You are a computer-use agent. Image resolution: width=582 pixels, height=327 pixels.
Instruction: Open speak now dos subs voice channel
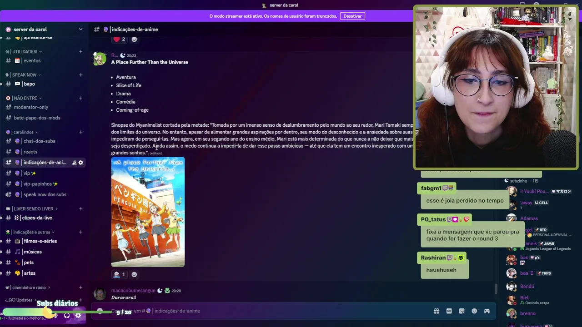(x=44, y=194)
